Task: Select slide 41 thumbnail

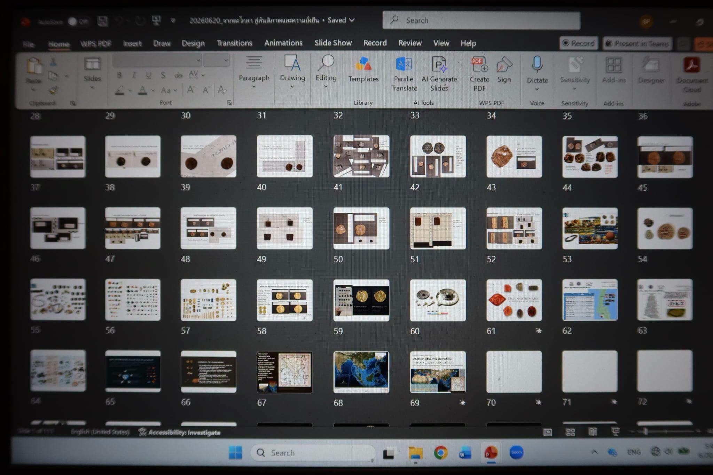Action: coord(361,156)
